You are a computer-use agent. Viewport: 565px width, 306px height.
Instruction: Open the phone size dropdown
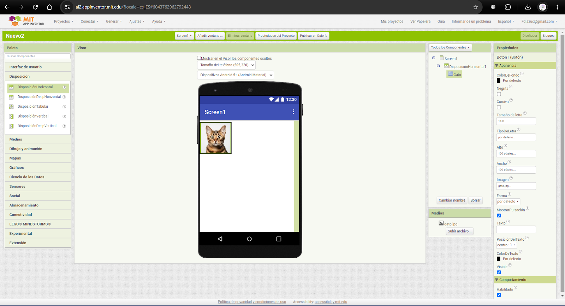[226, 65]
